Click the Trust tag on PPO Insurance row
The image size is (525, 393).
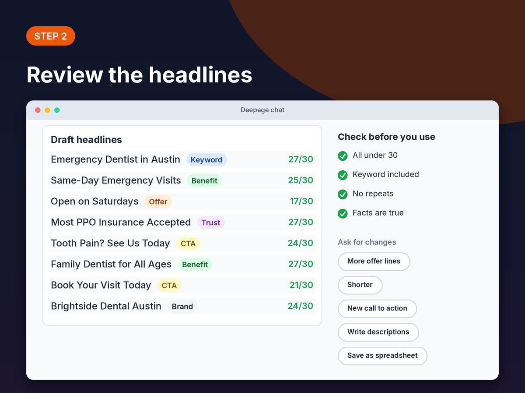click(211, 223)
